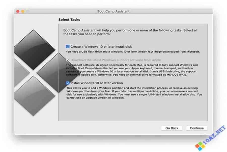Click the paragraph starting "The support software, designed specifically"
Image resolution: width=227 pixels, height=152 pixels.
click(x=132, y=70)
